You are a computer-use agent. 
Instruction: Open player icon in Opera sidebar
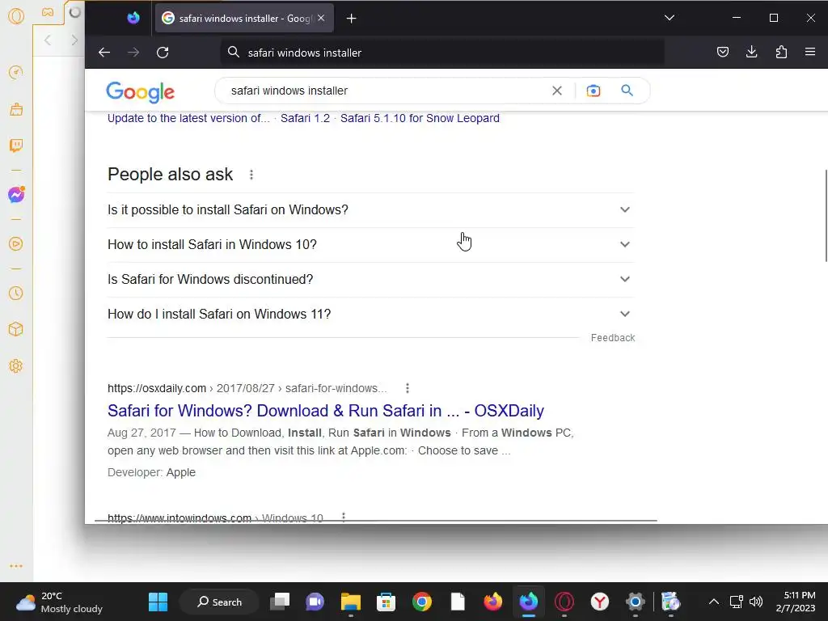pyautogui.click(x=16, y=244)
